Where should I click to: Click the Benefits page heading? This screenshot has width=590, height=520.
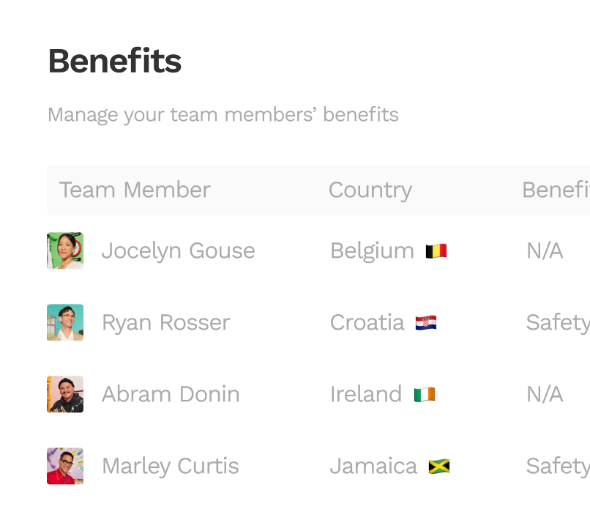[114, 62]
